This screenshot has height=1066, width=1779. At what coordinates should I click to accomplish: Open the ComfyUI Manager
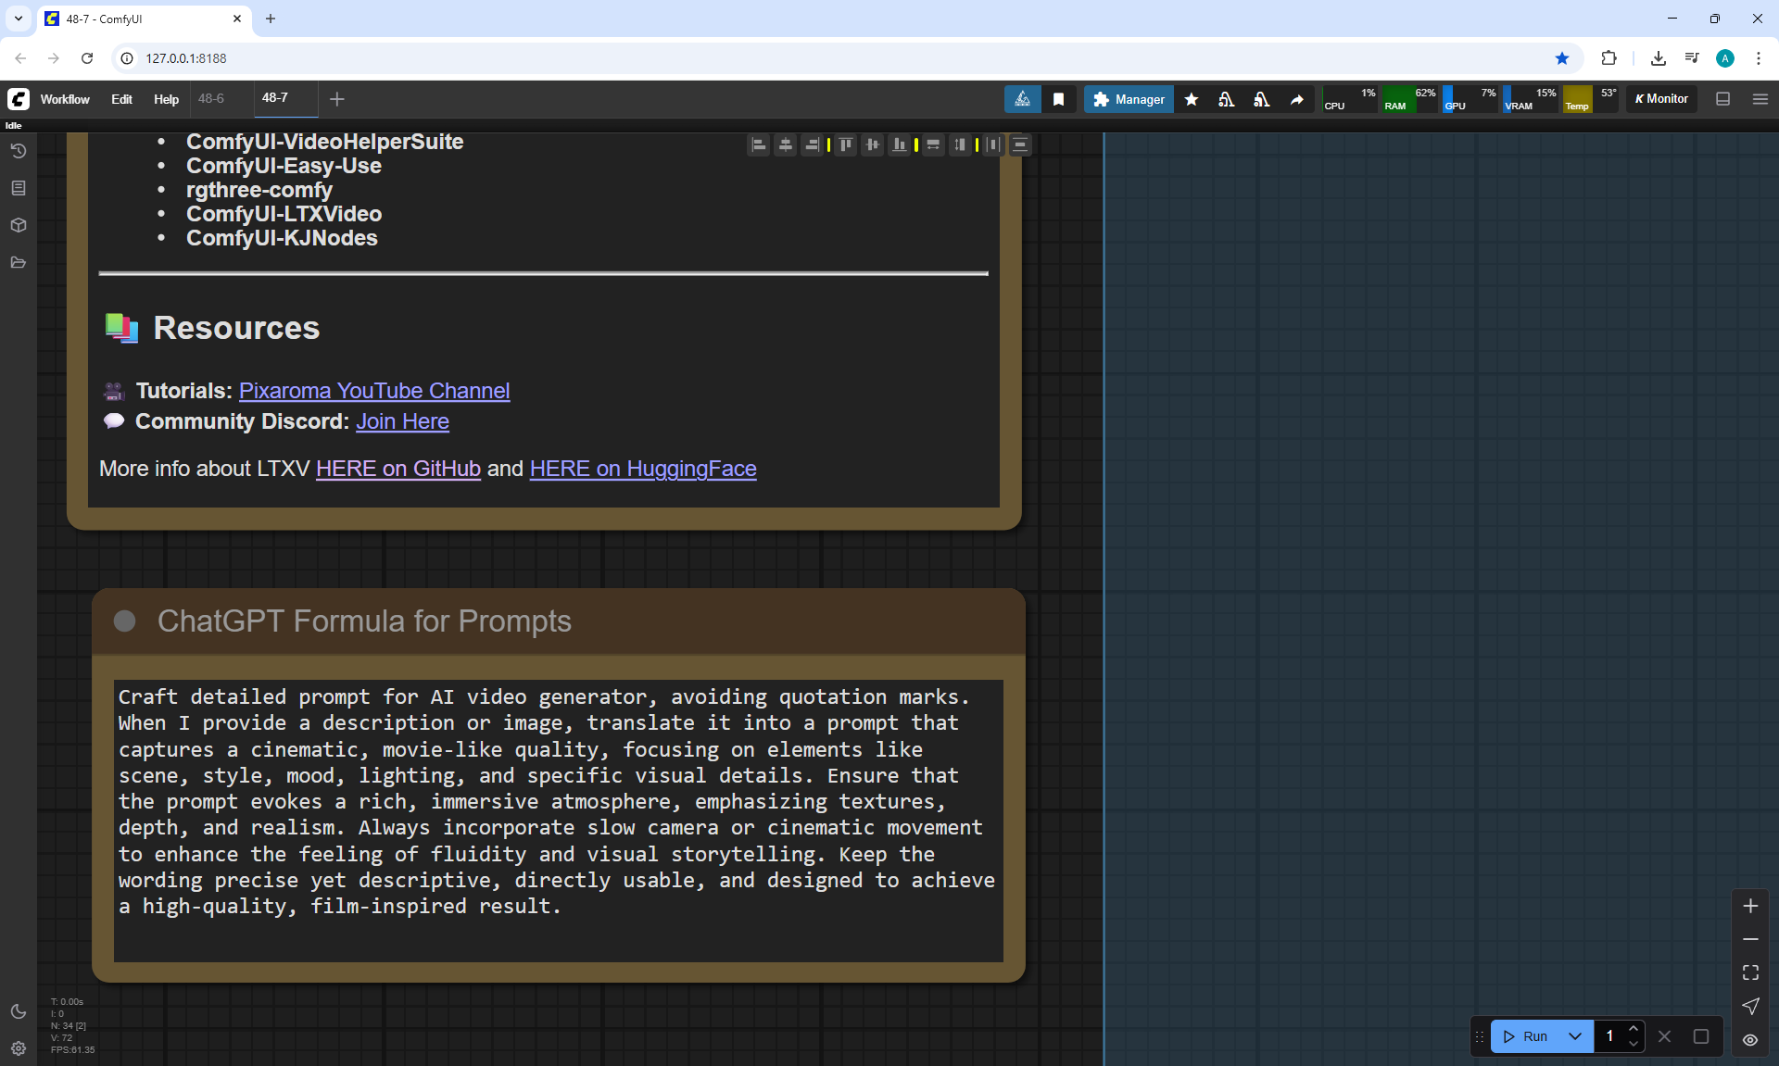pyautogui.click(x=1129, y=99)
